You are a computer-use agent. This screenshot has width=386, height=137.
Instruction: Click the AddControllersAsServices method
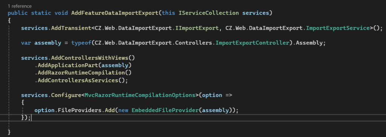tap(78, 81)
